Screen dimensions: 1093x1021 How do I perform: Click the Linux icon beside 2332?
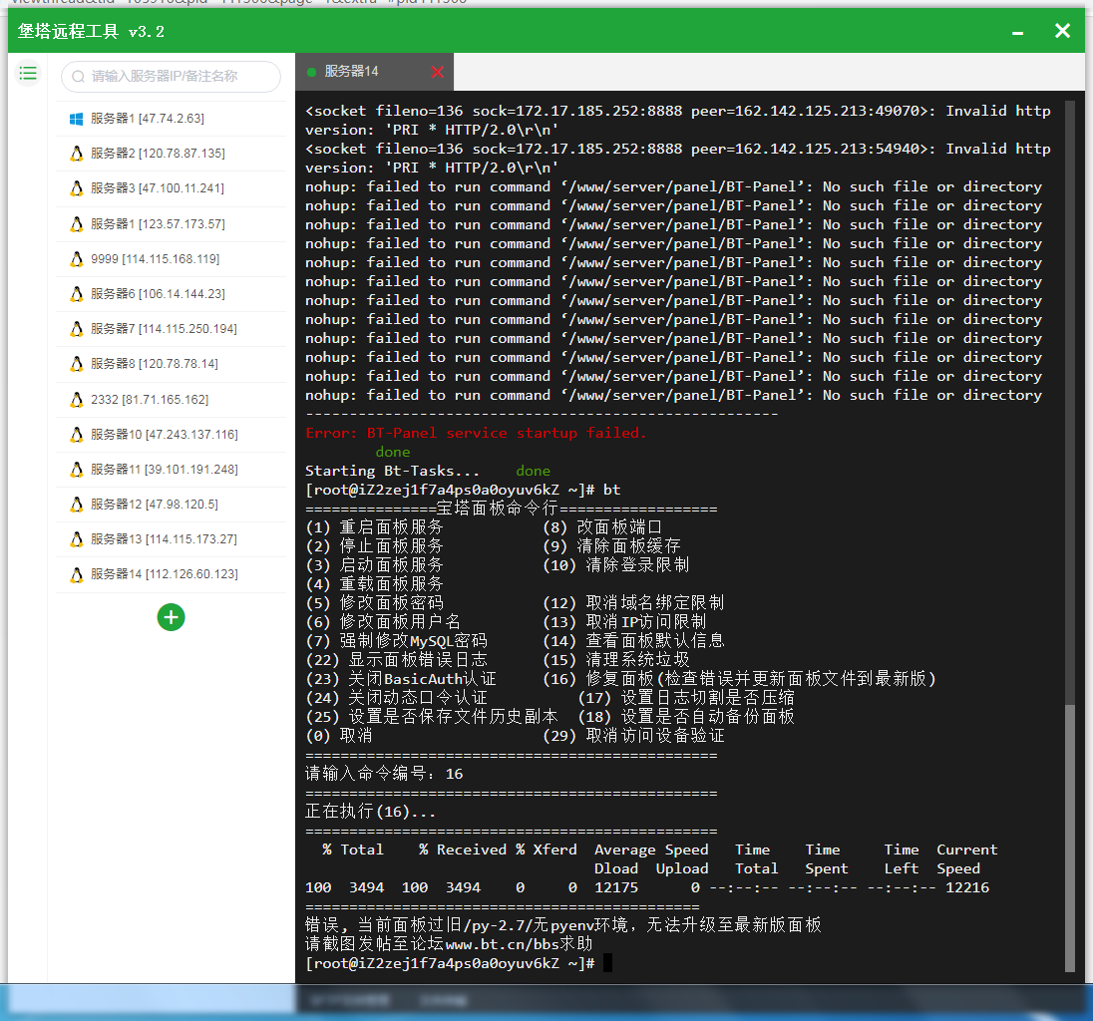pos(76,400)
